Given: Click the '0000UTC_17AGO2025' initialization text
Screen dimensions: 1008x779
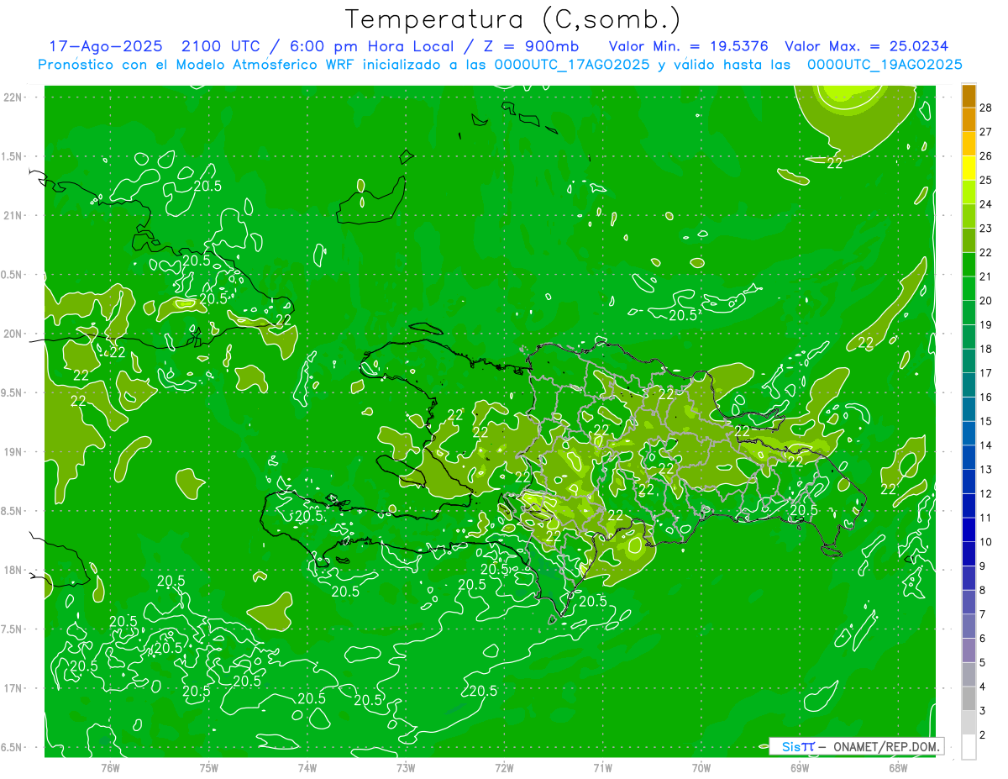Looking at the screenshot, I should (x=572, y=65).
